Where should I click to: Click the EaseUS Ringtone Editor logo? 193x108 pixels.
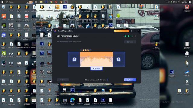click(x=55, y=31)
